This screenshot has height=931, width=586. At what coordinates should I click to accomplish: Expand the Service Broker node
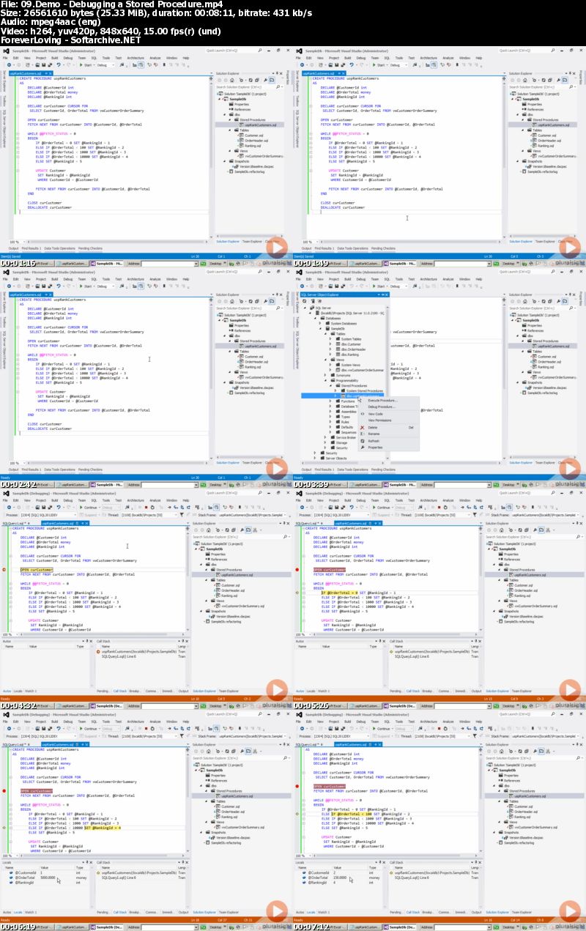(x=325, y=437)
